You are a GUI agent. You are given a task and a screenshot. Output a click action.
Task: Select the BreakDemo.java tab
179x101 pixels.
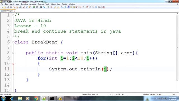click(8, 11)
